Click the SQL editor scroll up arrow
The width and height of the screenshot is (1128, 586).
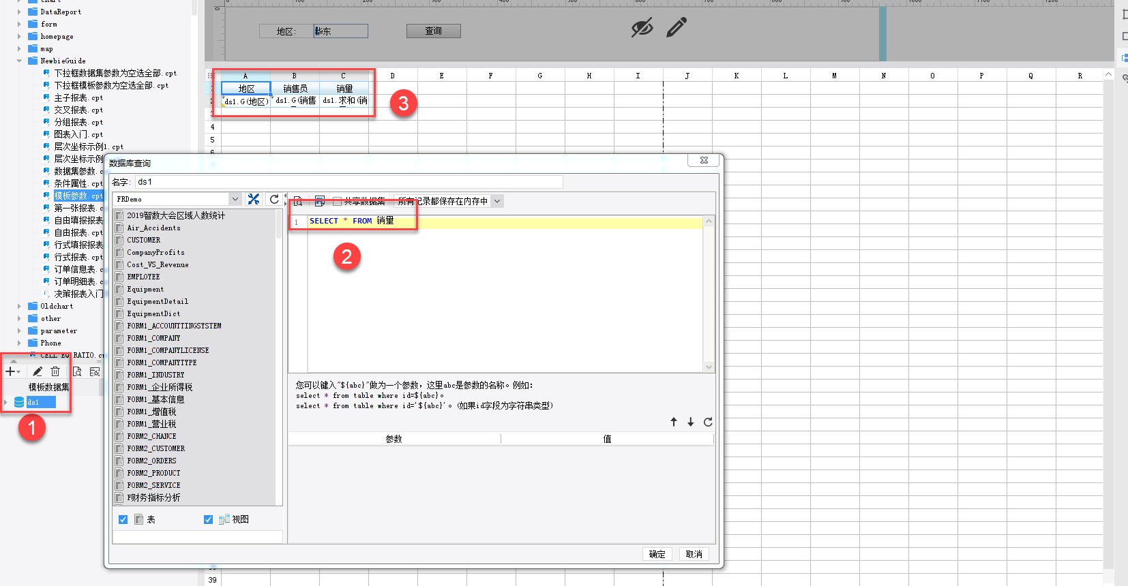click(x=709, y=221)
